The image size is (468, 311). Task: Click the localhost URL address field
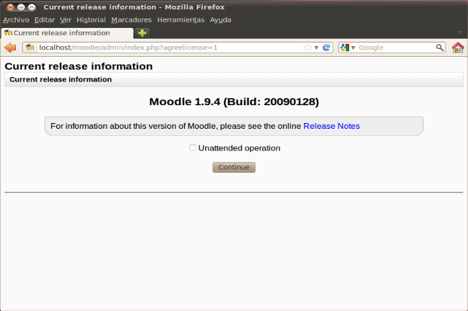tap(166, 48)
